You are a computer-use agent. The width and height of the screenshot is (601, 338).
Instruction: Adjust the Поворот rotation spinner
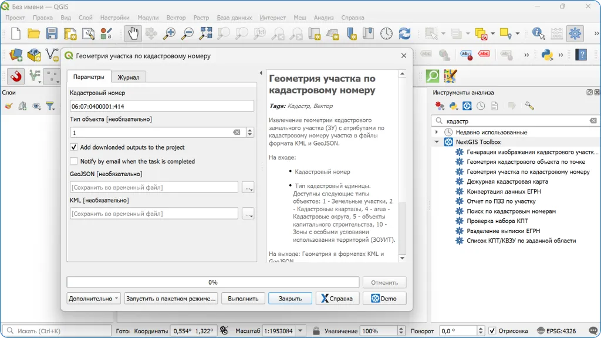[481, 331]
